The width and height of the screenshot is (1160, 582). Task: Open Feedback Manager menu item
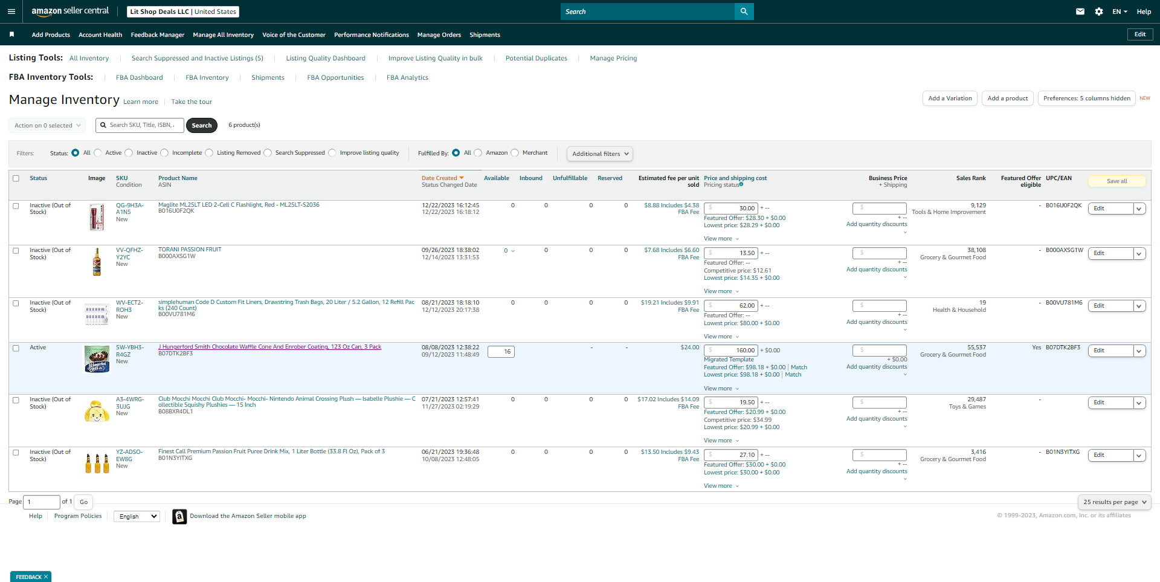(x=158, y=35)
